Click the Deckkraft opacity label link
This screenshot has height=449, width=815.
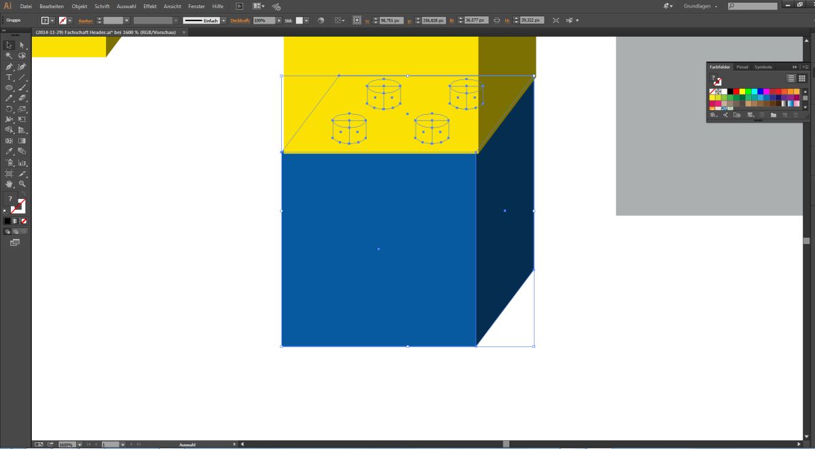(240, 20)
